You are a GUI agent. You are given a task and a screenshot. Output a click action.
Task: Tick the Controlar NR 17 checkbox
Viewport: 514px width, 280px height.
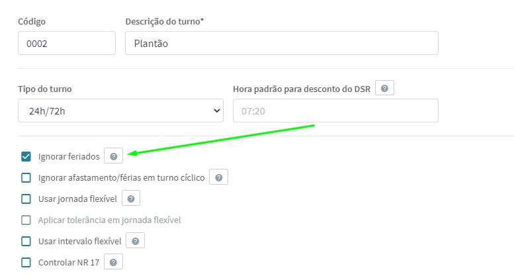(26, 262)
